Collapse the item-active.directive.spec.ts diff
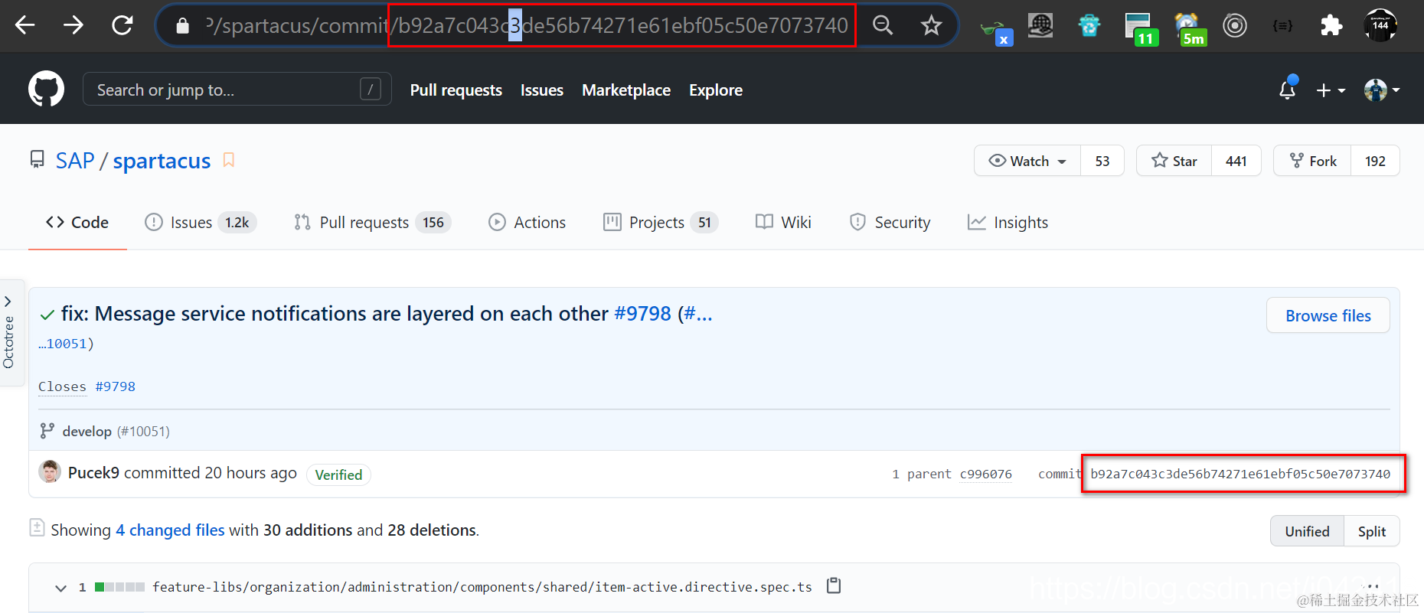1424x613 pixels. click(x=60, y=588)
